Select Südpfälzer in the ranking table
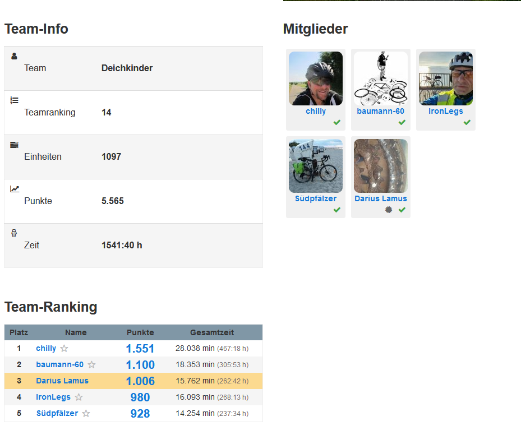521x435 pixels. [57, 413]
